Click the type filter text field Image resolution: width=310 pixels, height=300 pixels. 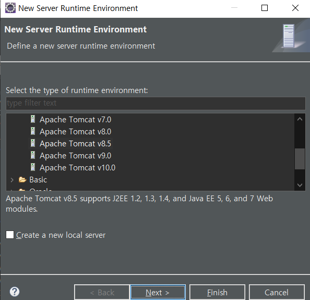tap(156, 103)
